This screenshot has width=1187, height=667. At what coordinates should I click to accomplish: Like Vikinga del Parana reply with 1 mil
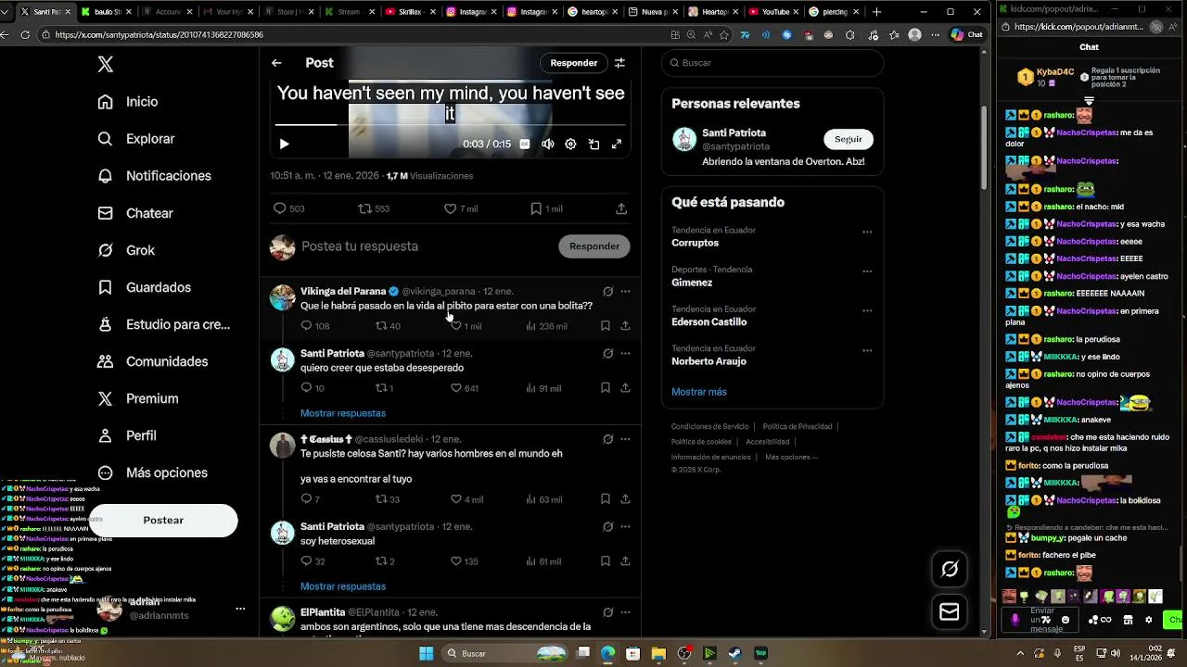[466, 326]
